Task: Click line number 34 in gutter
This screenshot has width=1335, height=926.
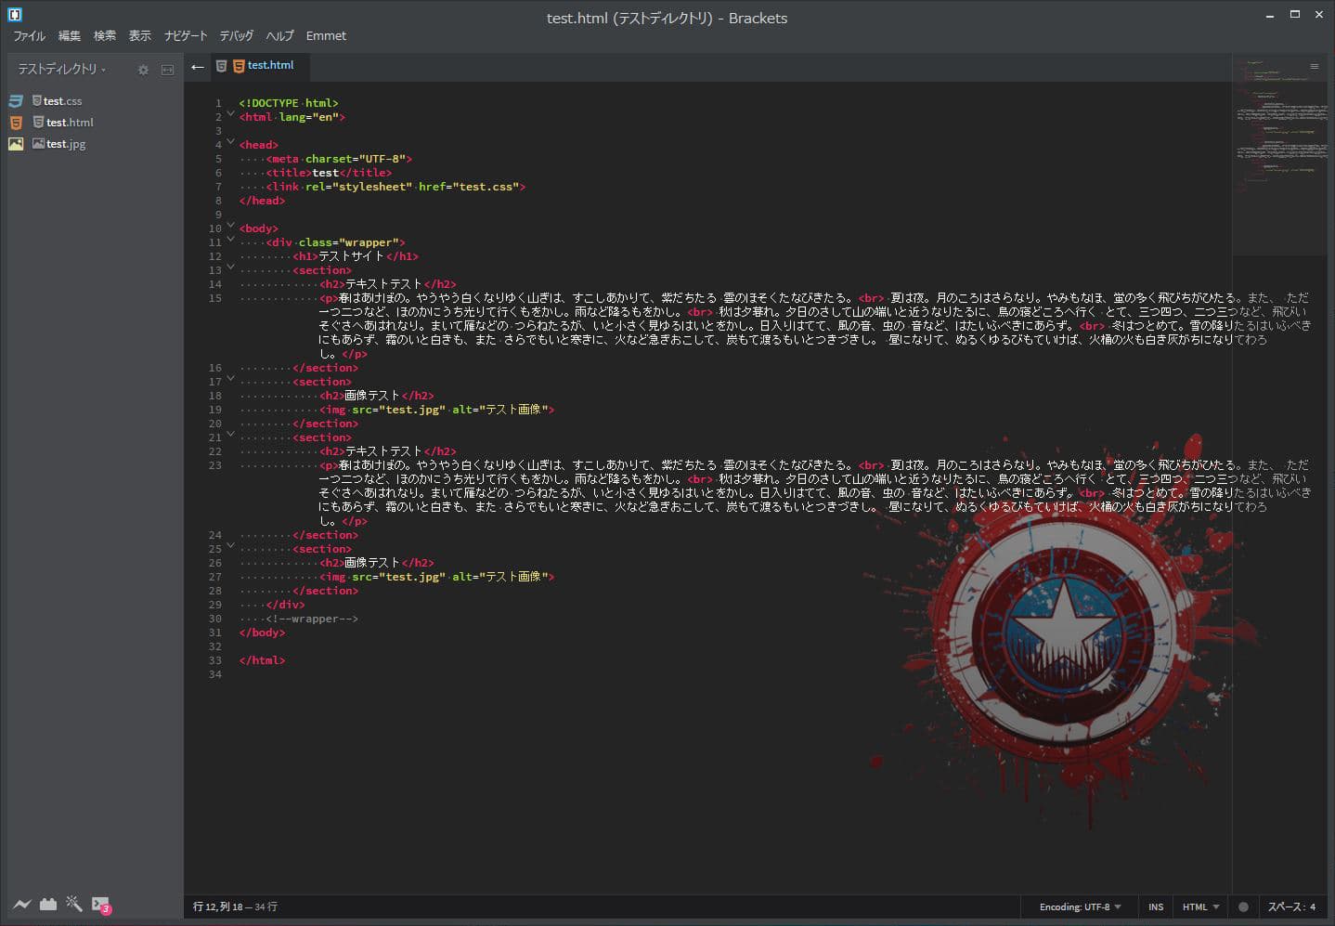Action: pos(215,674)
